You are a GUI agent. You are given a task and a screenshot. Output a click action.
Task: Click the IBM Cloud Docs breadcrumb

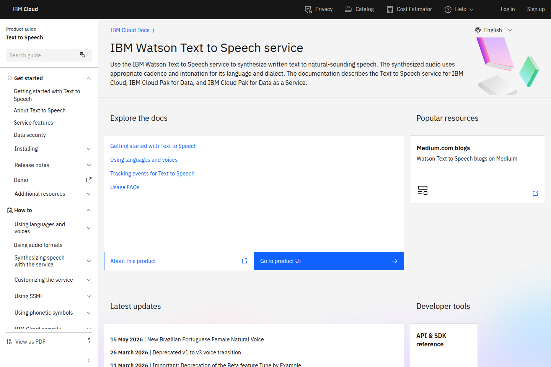pos(130,30)
